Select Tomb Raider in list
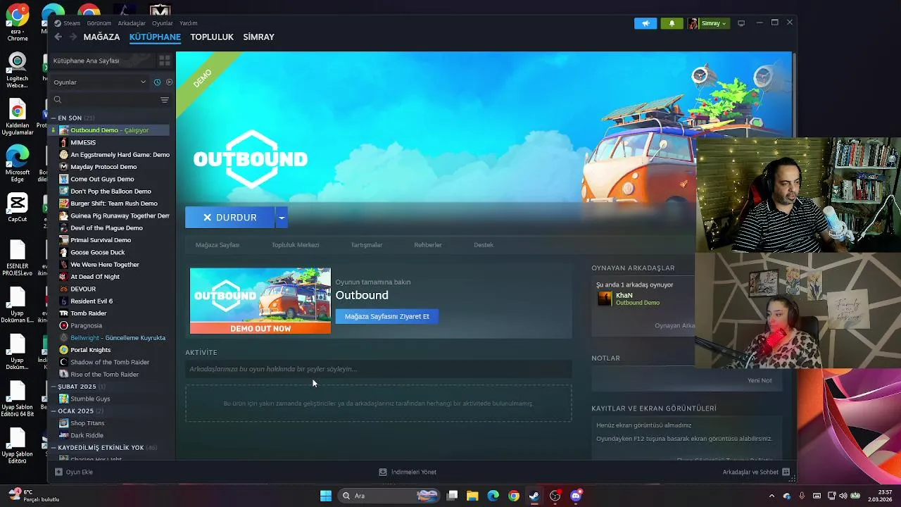 89,313
